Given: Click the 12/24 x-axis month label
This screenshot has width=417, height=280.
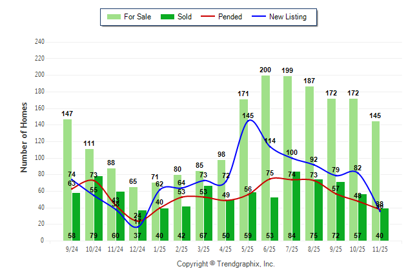Looking at the screenshot, I should 137,248.
